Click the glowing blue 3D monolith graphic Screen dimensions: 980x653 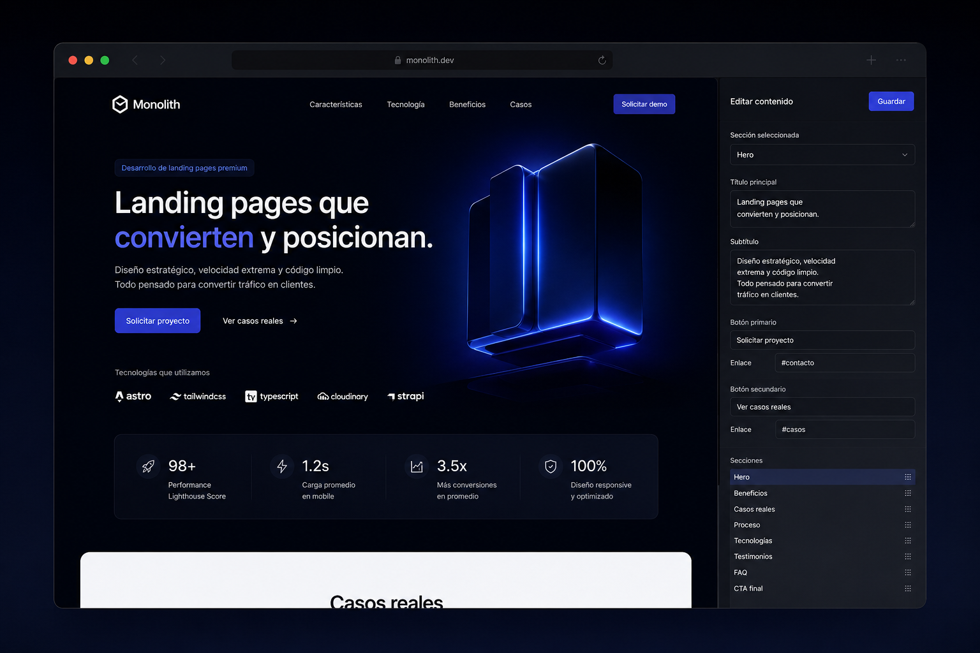pos(555,252)
